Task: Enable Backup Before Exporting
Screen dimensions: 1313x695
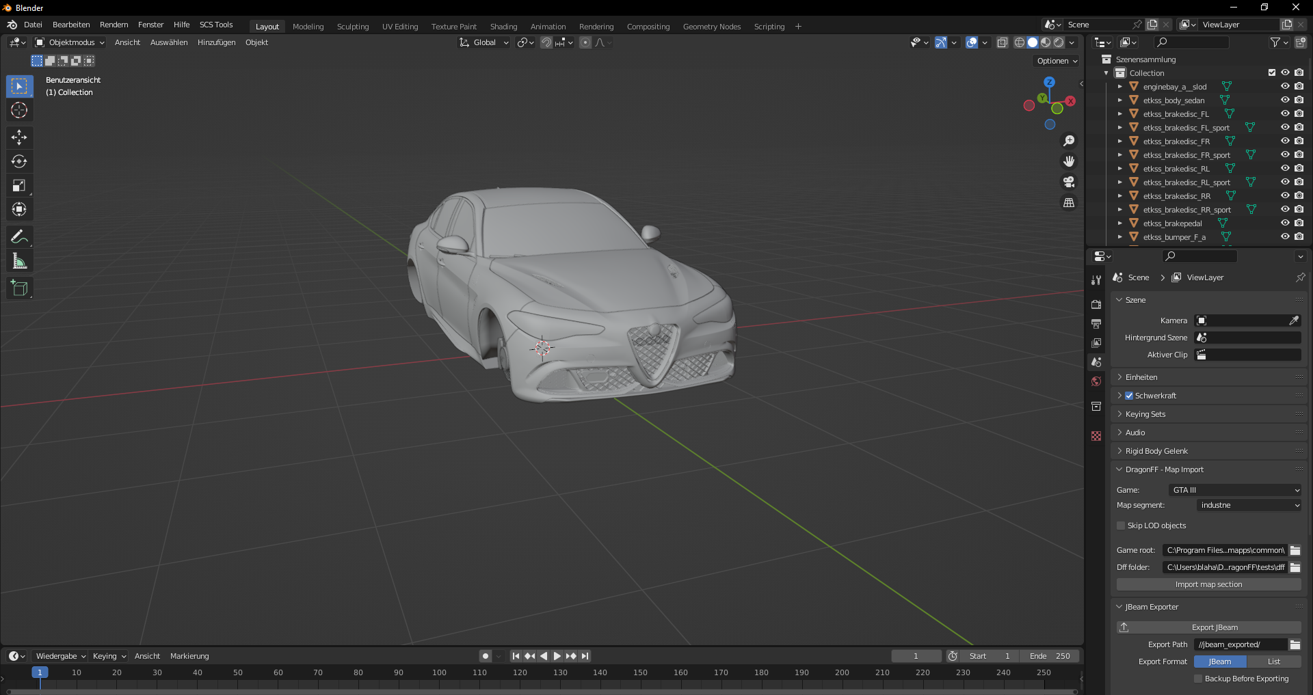Action: click(x=1198, y=679)
